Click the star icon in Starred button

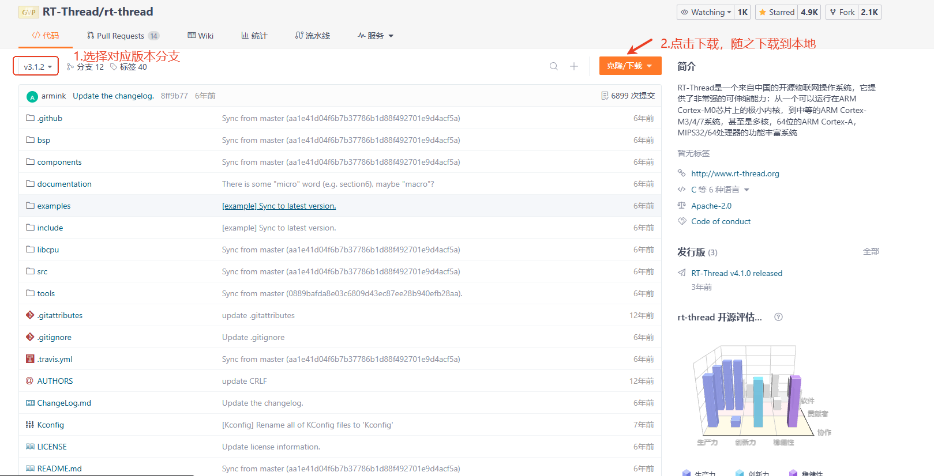[x=763, y=12]
